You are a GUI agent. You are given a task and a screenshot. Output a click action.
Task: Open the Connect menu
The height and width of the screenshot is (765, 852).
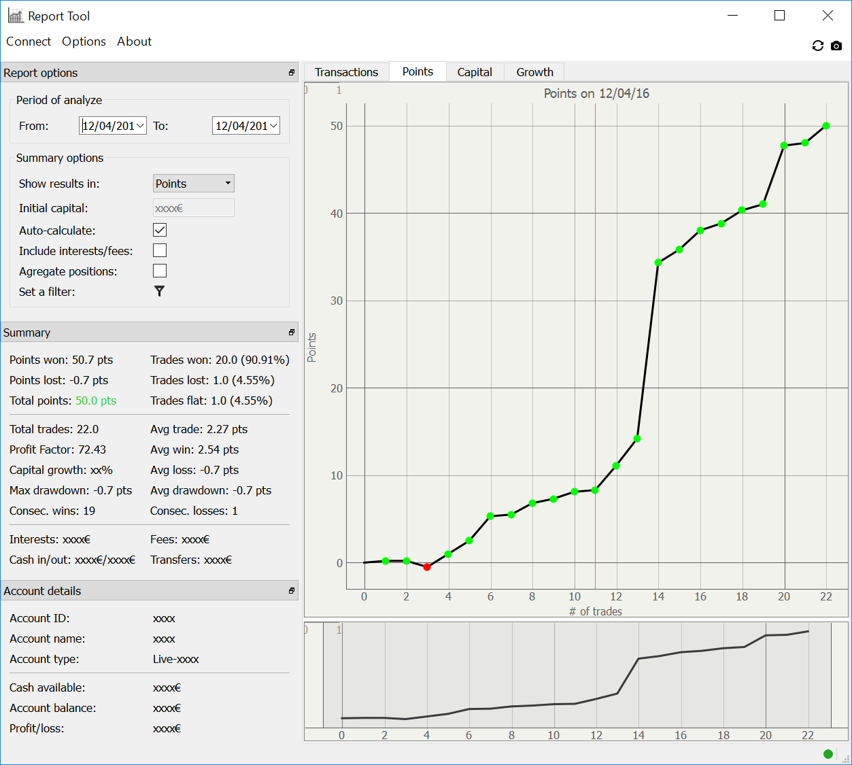[x=29, y=41]
